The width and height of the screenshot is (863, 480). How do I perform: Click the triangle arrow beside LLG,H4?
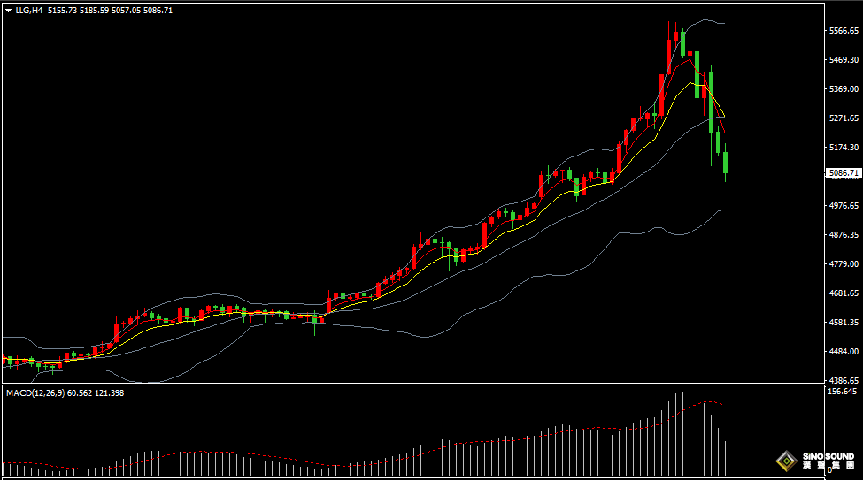coord(8,10)
